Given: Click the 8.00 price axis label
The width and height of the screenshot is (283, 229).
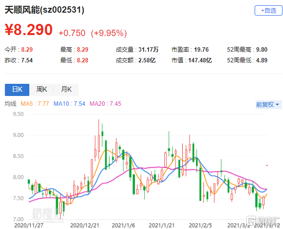Looking at the screenshot, I should [18, 177].
